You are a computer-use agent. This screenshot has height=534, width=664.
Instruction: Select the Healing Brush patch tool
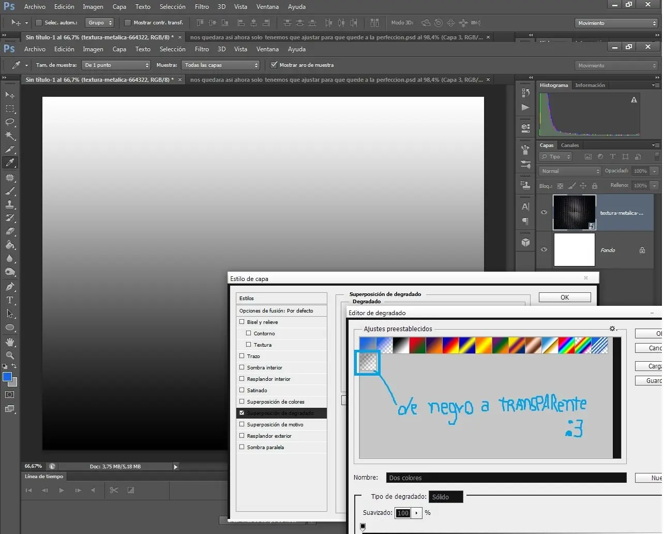click(10, 177)
